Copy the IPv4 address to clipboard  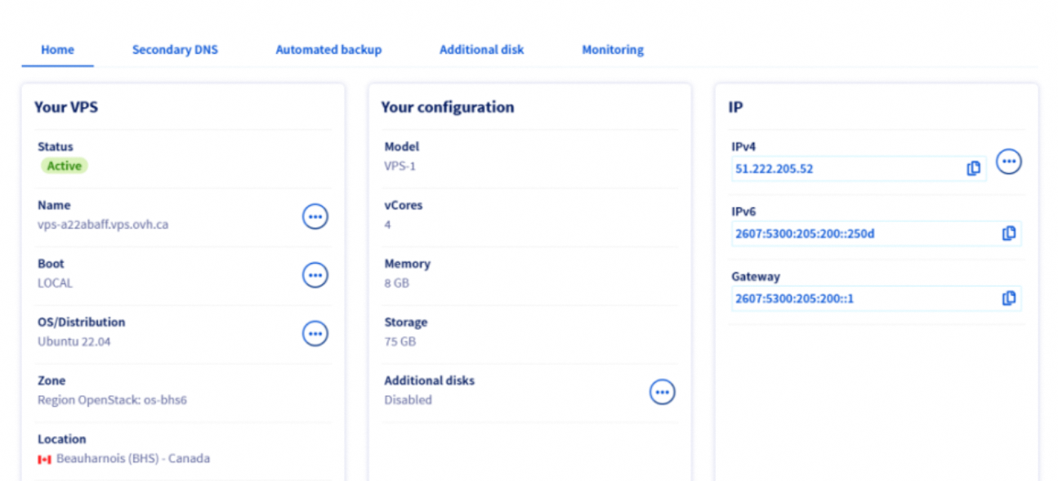973,169
